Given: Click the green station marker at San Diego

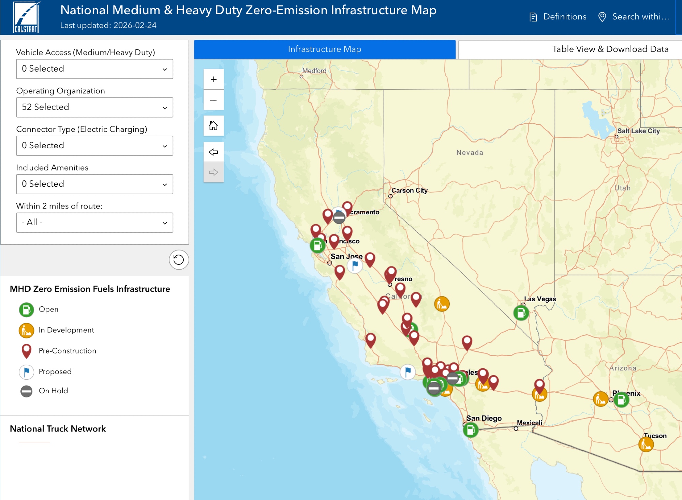Looking at the screenshot, I should (x=471, y=430).
